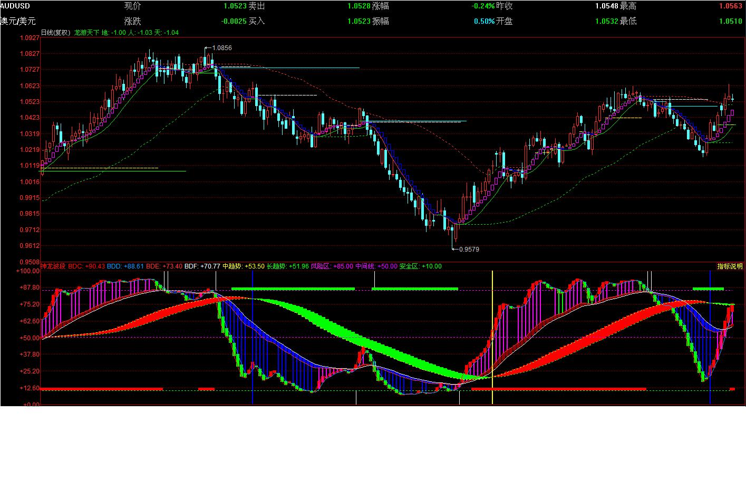746x489 pixels.
Task: Select the 日线(复权) period label
Action: 55,33
